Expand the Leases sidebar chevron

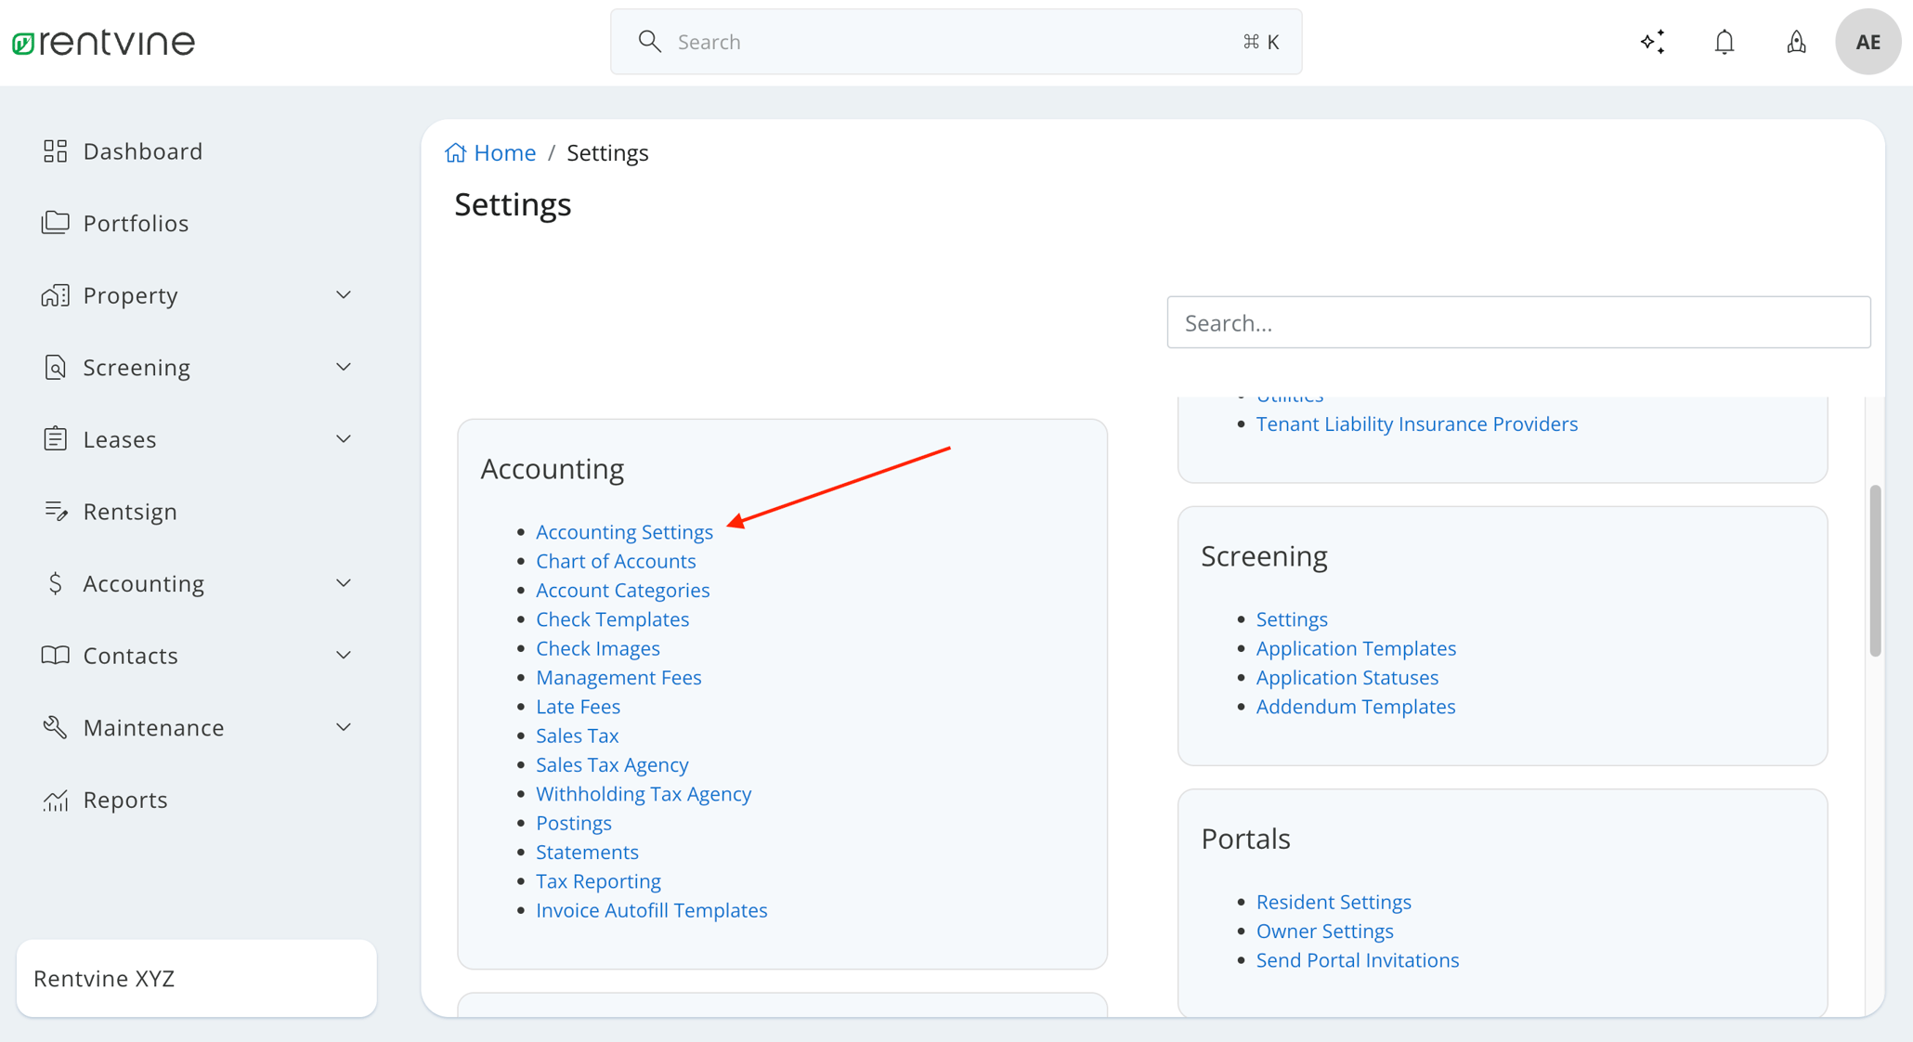[x=343, y=439]
